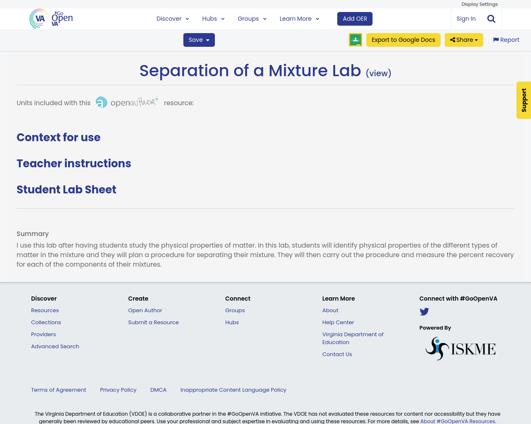
Task: Expand the Save dropdown
Action: [x=199, y=39]
